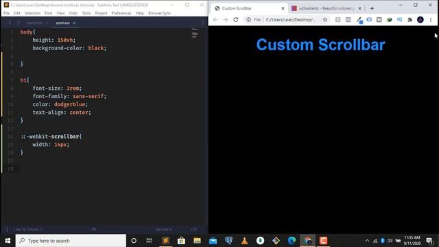Go to previous tab with left arrow in Sublime

[10, 23]
